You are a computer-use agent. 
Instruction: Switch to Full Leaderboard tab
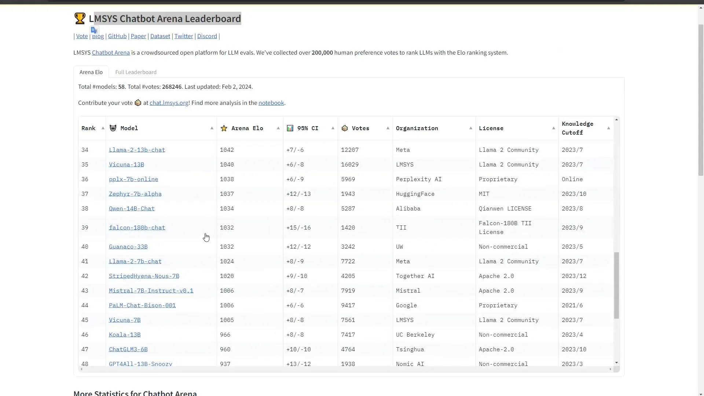click(135, 72)
